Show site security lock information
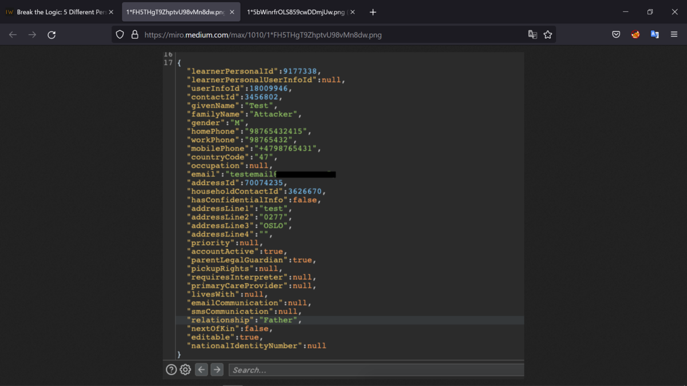 tap(135, 35)
